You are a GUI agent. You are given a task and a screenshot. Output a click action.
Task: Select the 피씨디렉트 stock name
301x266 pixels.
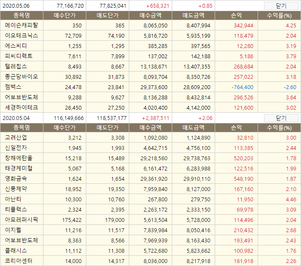pyautogui.click(x=18, y=56)
